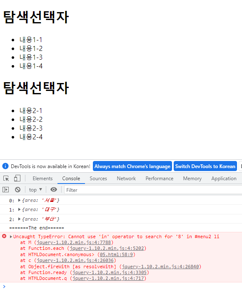242x302 pixels.
Task: Click list item 내용1-3
Action: pyautogui.click(x=31, y=57)
